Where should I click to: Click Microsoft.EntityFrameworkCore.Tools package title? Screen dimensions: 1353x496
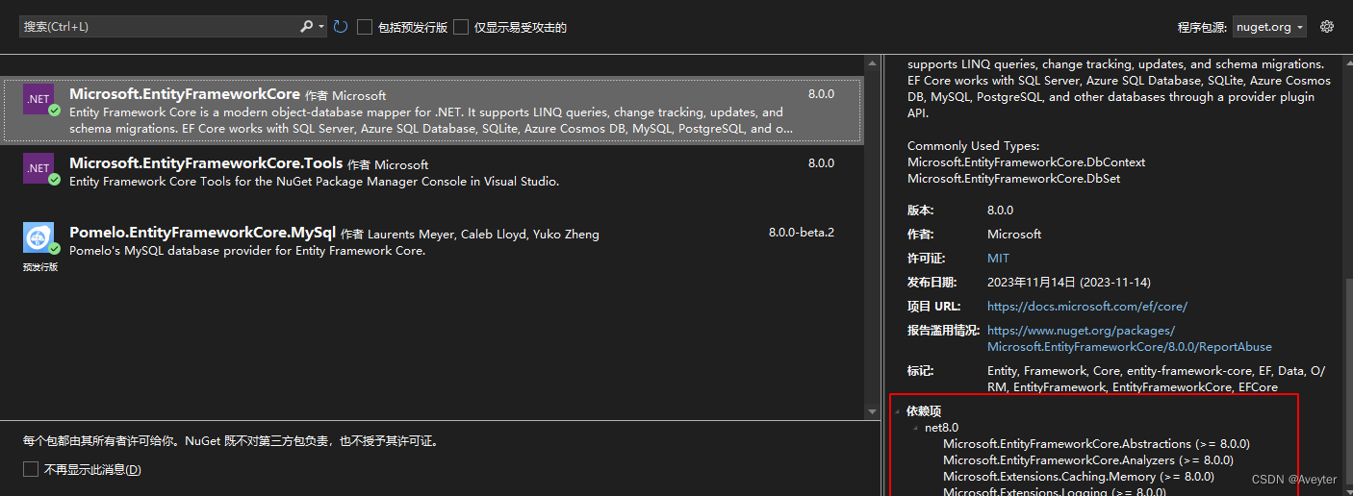click(206, 163)
